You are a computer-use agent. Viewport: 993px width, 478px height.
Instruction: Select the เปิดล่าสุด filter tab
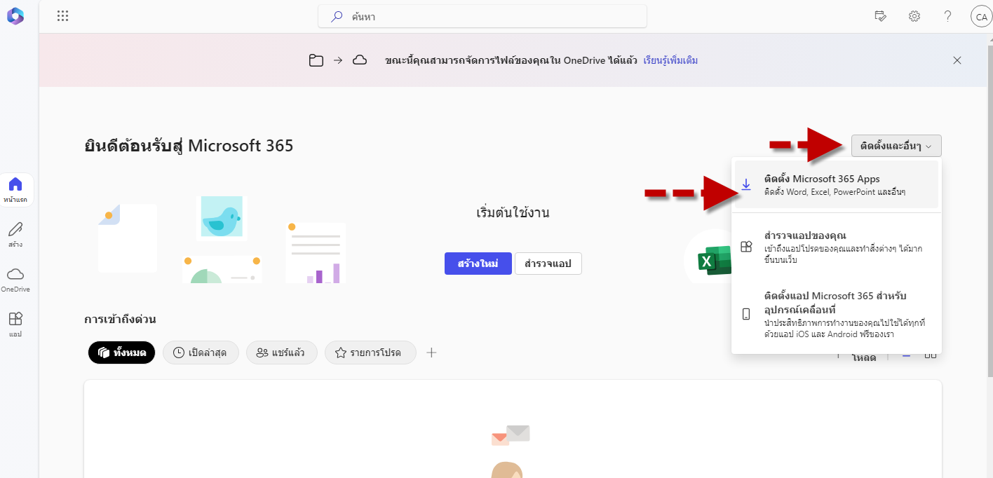point(201,353)
